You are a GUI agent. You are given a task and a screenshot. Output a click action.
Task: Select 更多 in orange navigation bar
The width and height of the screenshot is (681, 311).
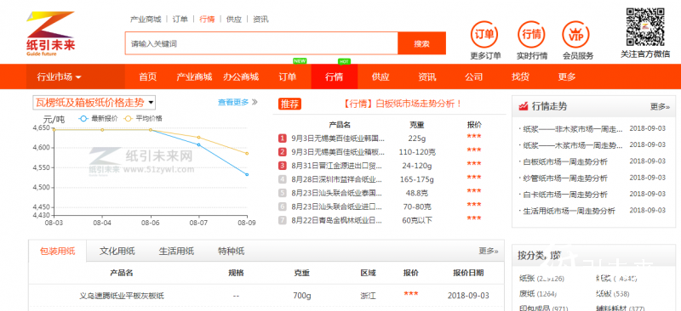click(567, 77)
